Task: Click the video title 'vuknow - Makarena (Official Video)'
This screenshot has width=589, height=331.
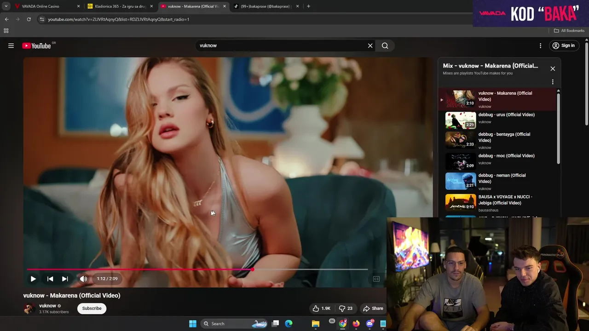Action: coord(72,296)
